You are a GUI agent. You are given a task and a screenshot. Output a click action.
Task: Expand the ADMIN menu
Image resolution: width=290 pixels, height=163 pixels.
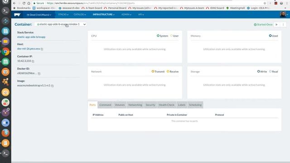pos(126,14)
